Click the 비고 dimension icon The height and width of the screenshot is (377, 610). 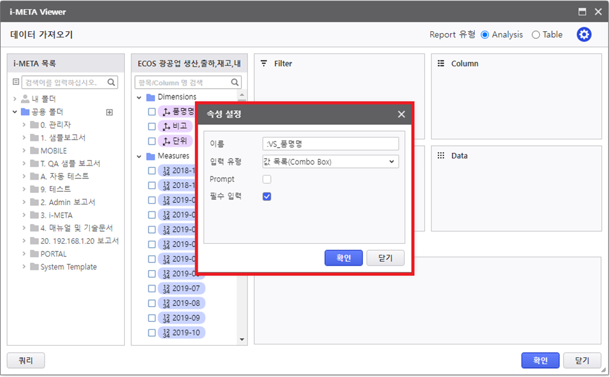[x=166, y=126]
